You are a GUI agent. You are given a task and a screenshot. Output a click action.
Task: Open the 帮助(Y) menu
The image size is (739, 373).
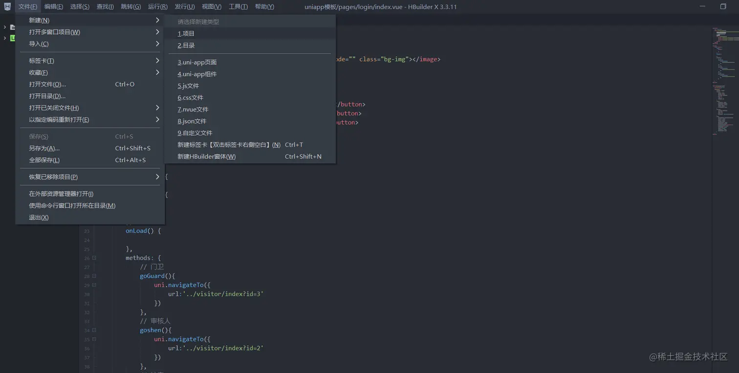point(264,6)
